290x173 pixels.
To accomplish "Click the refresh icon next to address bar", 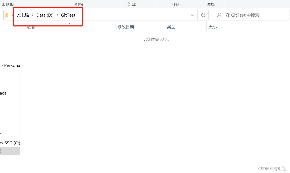I will (x=203, y=15).
